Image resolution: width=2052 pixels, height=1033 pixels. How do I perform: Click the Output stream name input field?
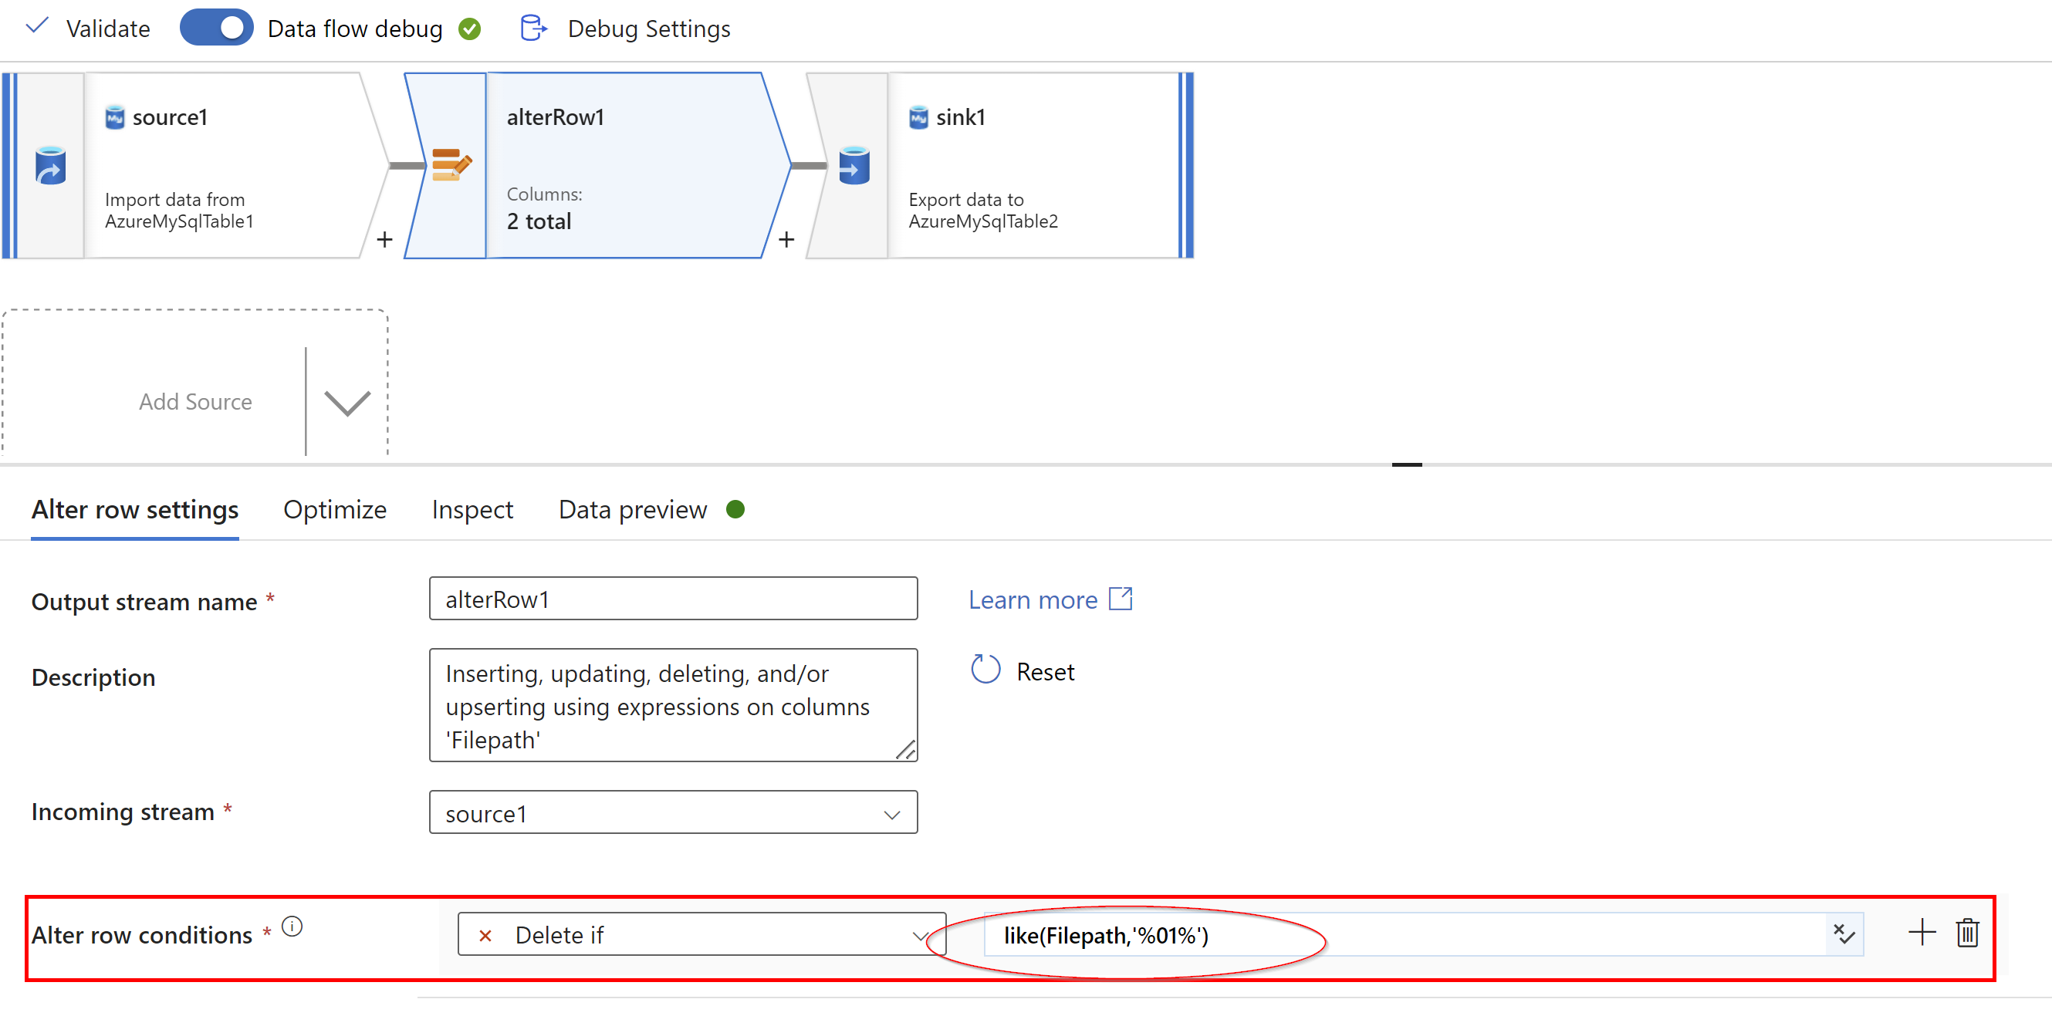pos(672,599)
